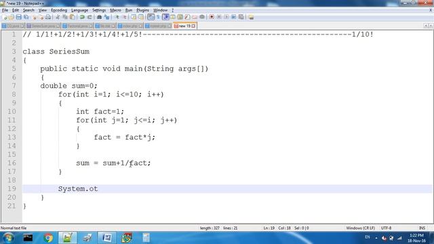Screen dimensions: 434x244
Task: Close the new 19 tab
Action: tap(193, 26)
